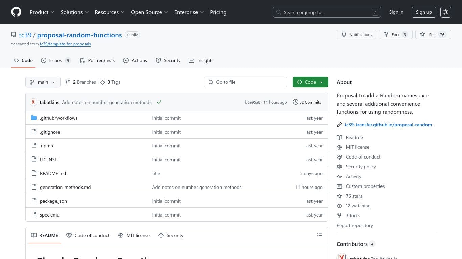The image size is (462, 259).
Task: Click the .github/workflows folder icon
Action: [34, 118]
